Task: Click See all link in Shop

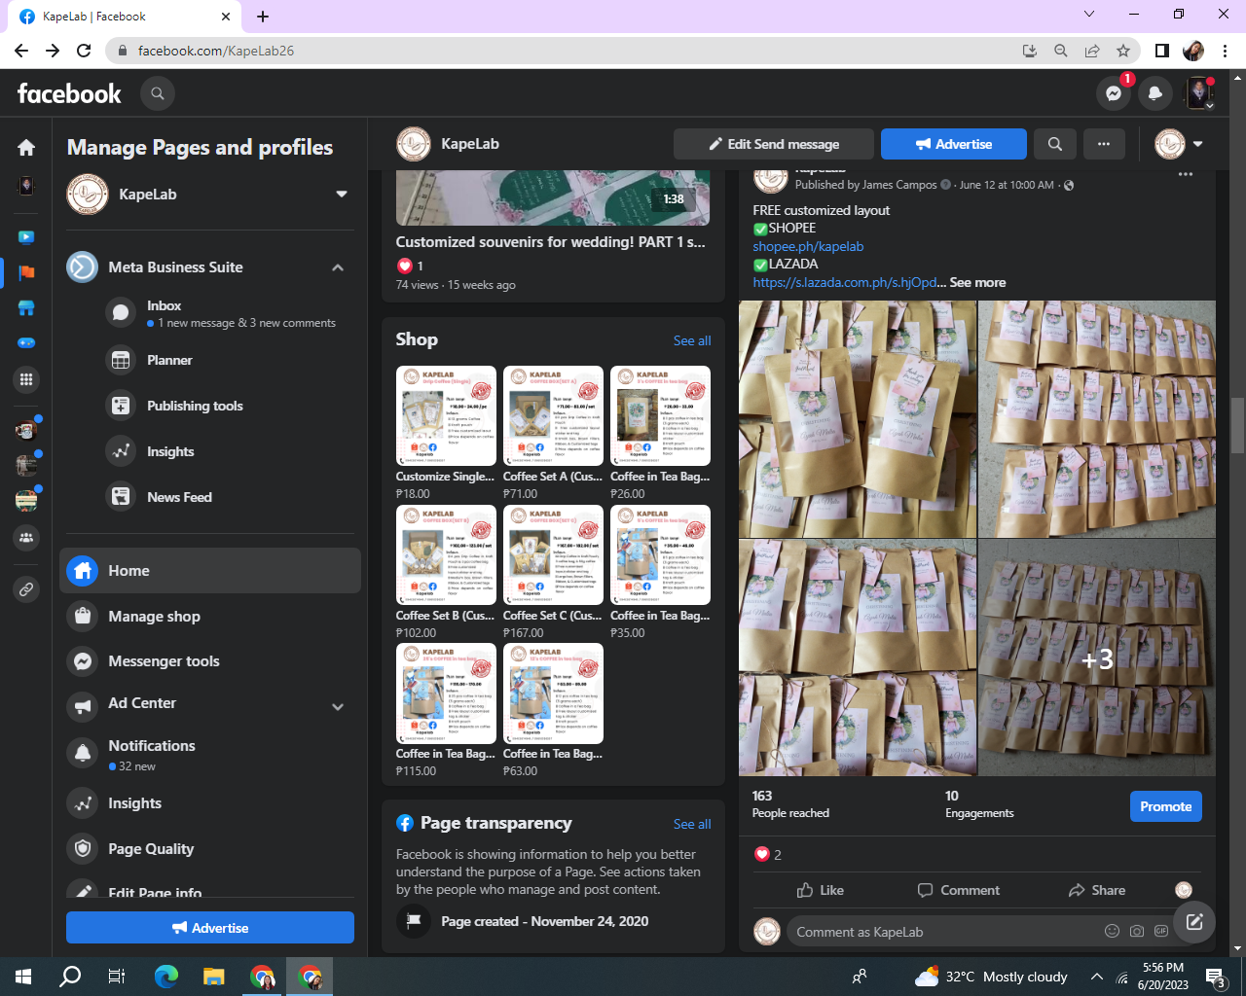Action: tap(691, 340)
